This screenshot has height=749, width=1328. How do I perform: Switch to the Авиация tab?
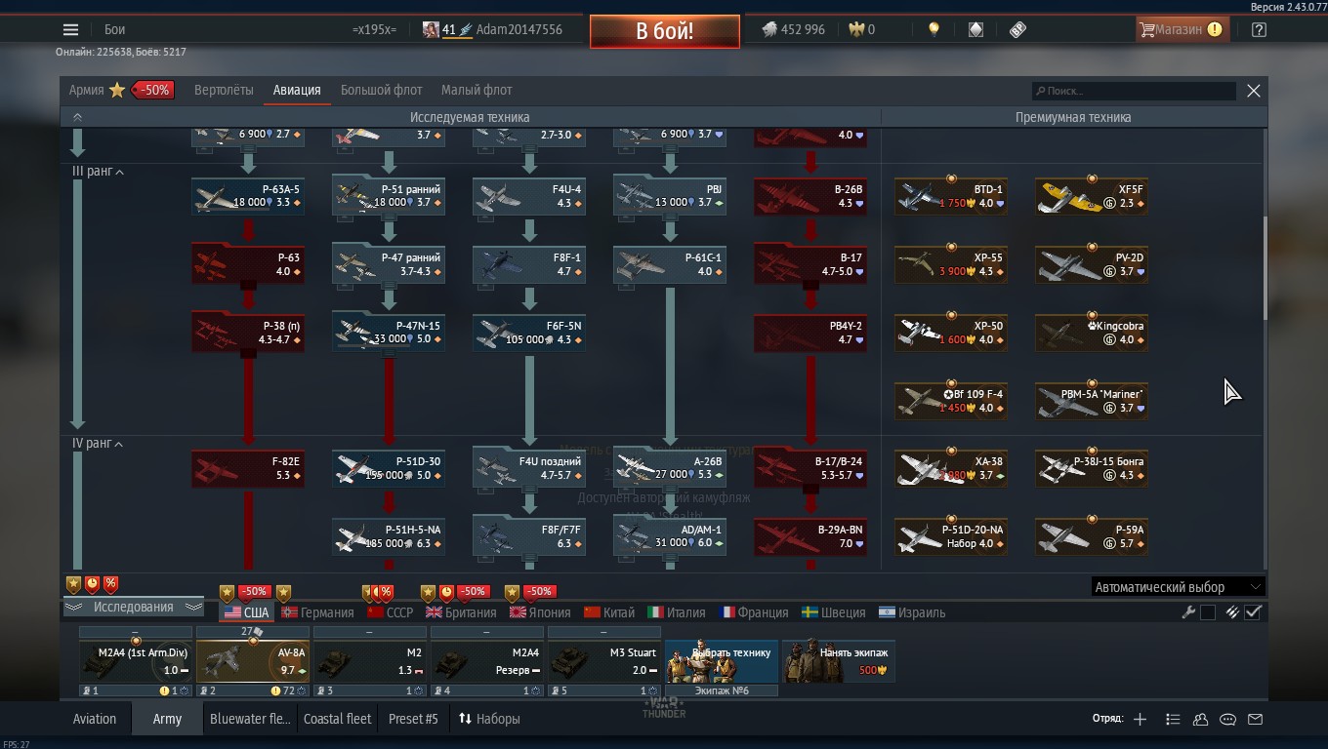(x=297, y=90)
